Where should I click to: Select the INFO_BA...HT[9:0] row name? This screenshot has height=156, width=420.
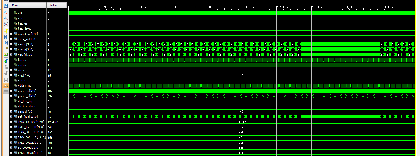31,127
